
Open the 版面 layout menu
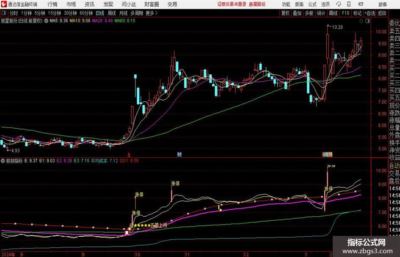(299, 4)
